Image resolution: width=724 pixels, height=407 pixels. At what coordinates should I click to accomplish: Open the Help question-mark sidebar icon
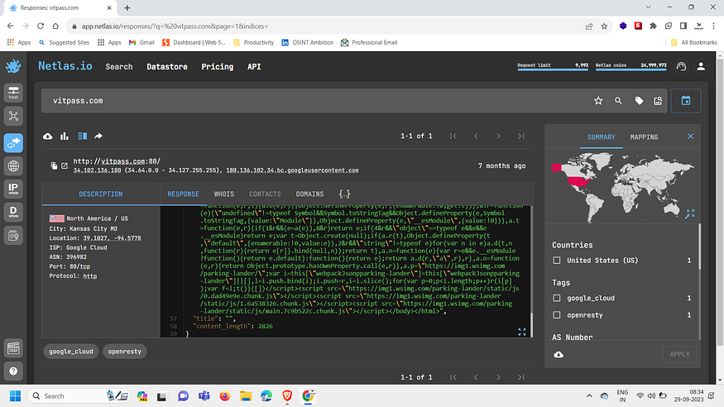[x=13, y=371]
